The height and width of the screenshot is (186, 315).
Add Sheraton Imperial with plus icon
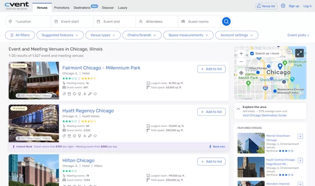click(x=300, y=184)
